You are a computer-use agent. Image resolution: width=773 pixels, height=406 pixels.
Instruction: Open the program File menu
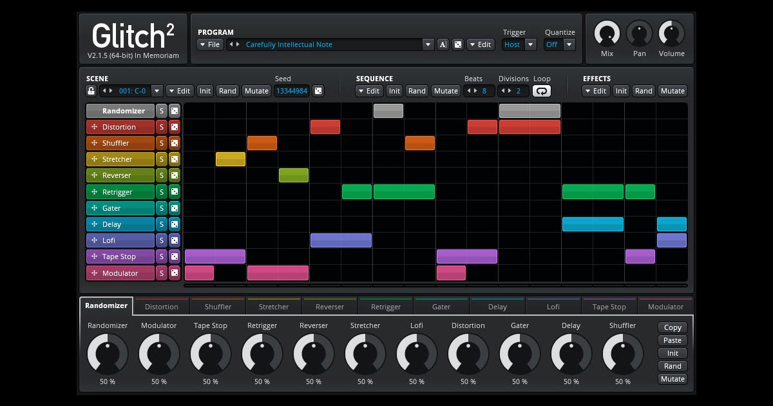pyautogui.click(x=210, y=44)
